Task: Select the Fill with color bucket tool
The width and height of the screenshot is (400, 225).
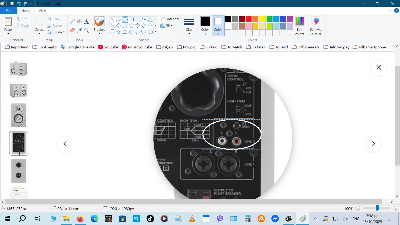Action: [79, 22]
